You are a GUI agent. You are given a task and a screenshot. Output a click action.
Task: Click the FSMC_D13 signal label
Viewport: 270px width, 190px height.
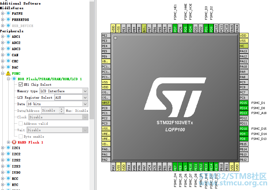point(259,139)
